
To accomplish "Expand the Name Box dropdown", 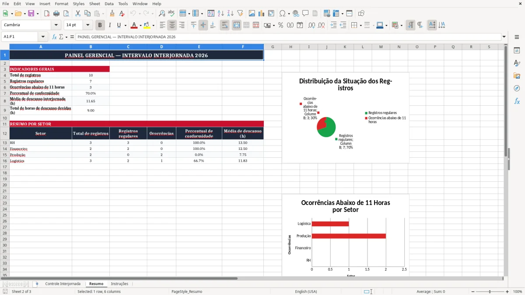I will (x=43, y=37).
